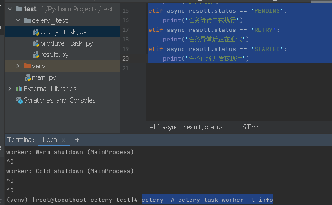Expand External Libraries node

pyautogui.click(x=10, y=89)
